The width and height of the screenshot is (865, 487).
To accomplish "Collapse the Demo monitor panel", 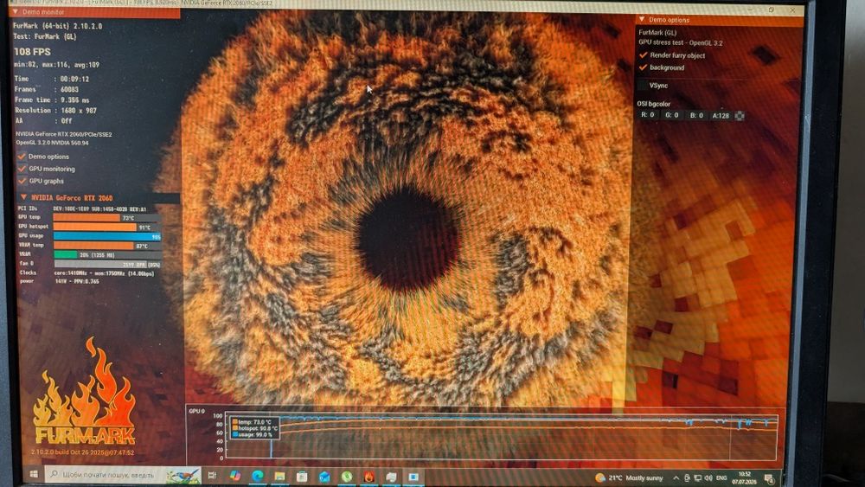I will coord(15,11).
